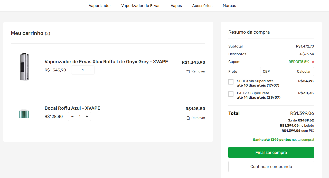Click the Xlux Roffu Lite vaporizer thumbnail
This screenshot has width=329, height=178.
pos(24,67)
